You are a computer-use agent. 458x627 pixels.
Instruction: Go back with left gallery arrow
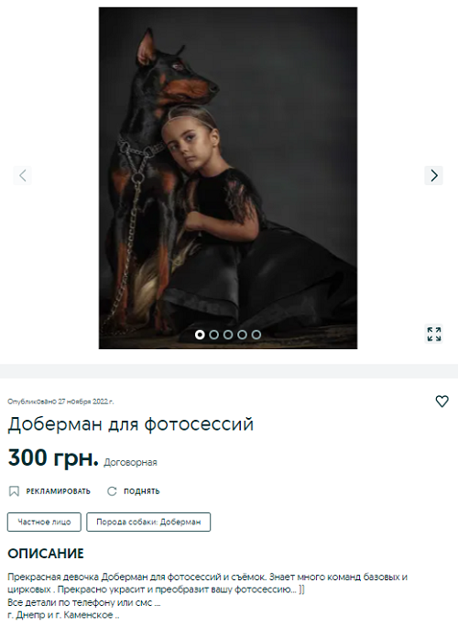22,176
